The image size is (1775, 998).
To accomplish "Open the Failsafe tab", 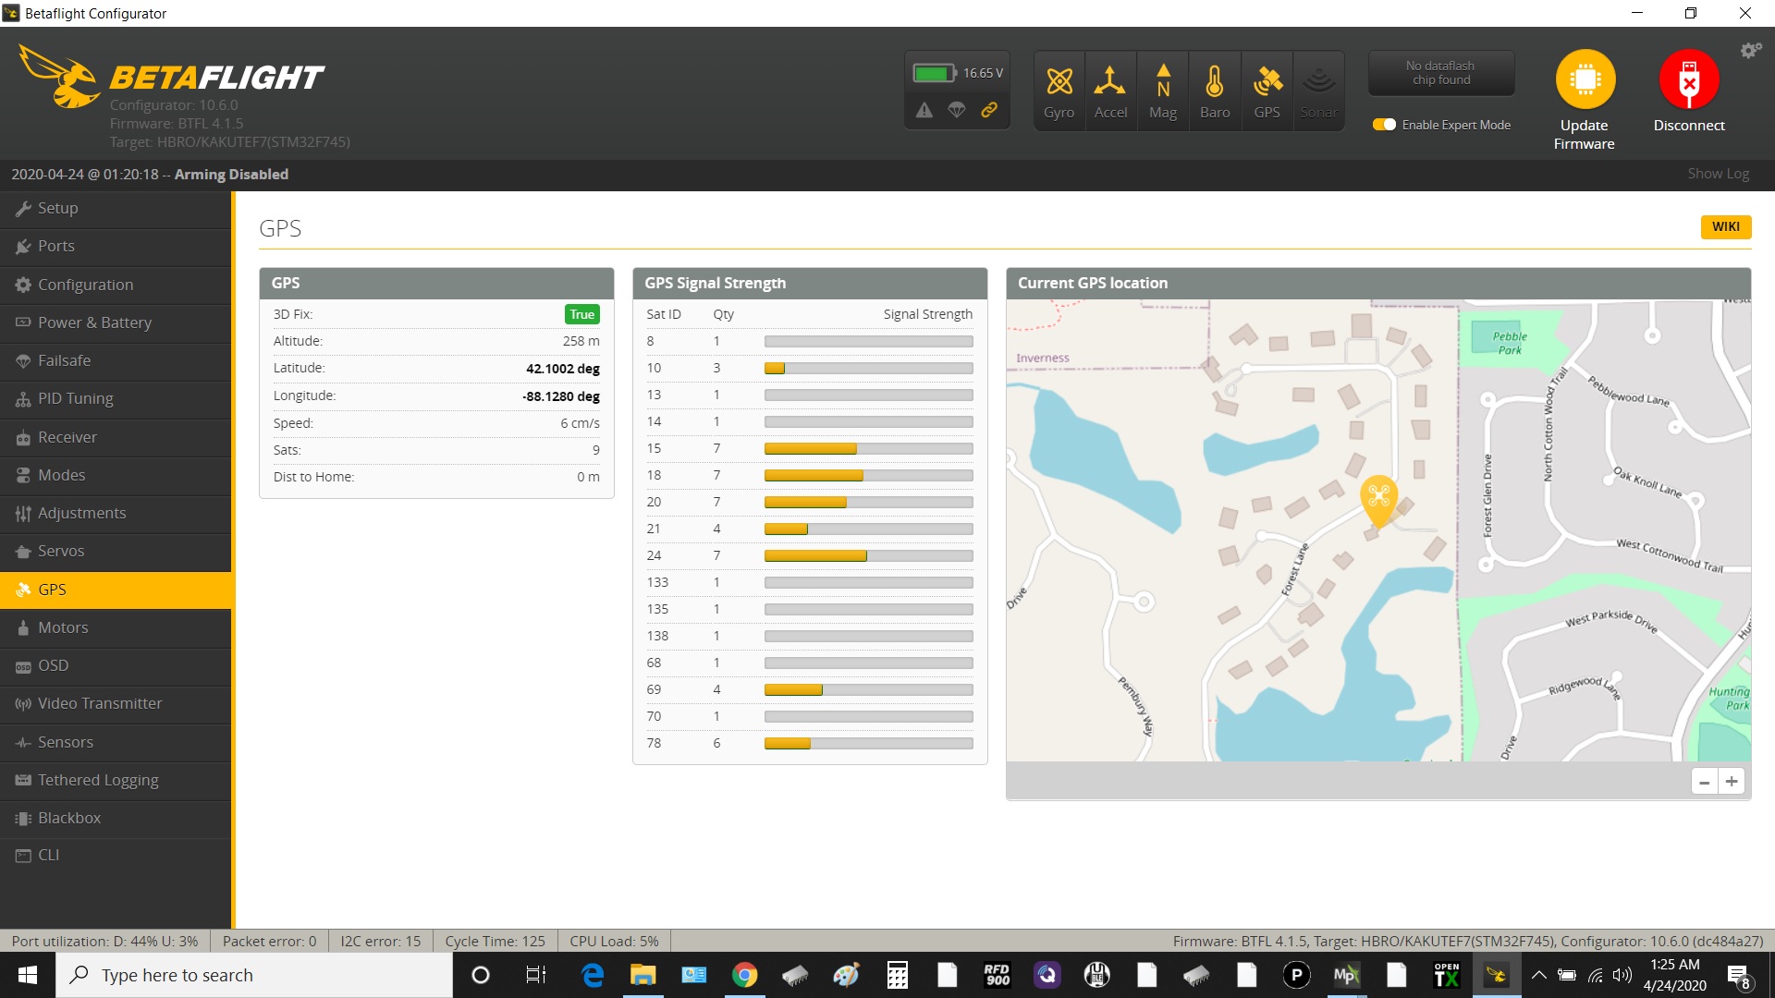I will coord(116,360).
